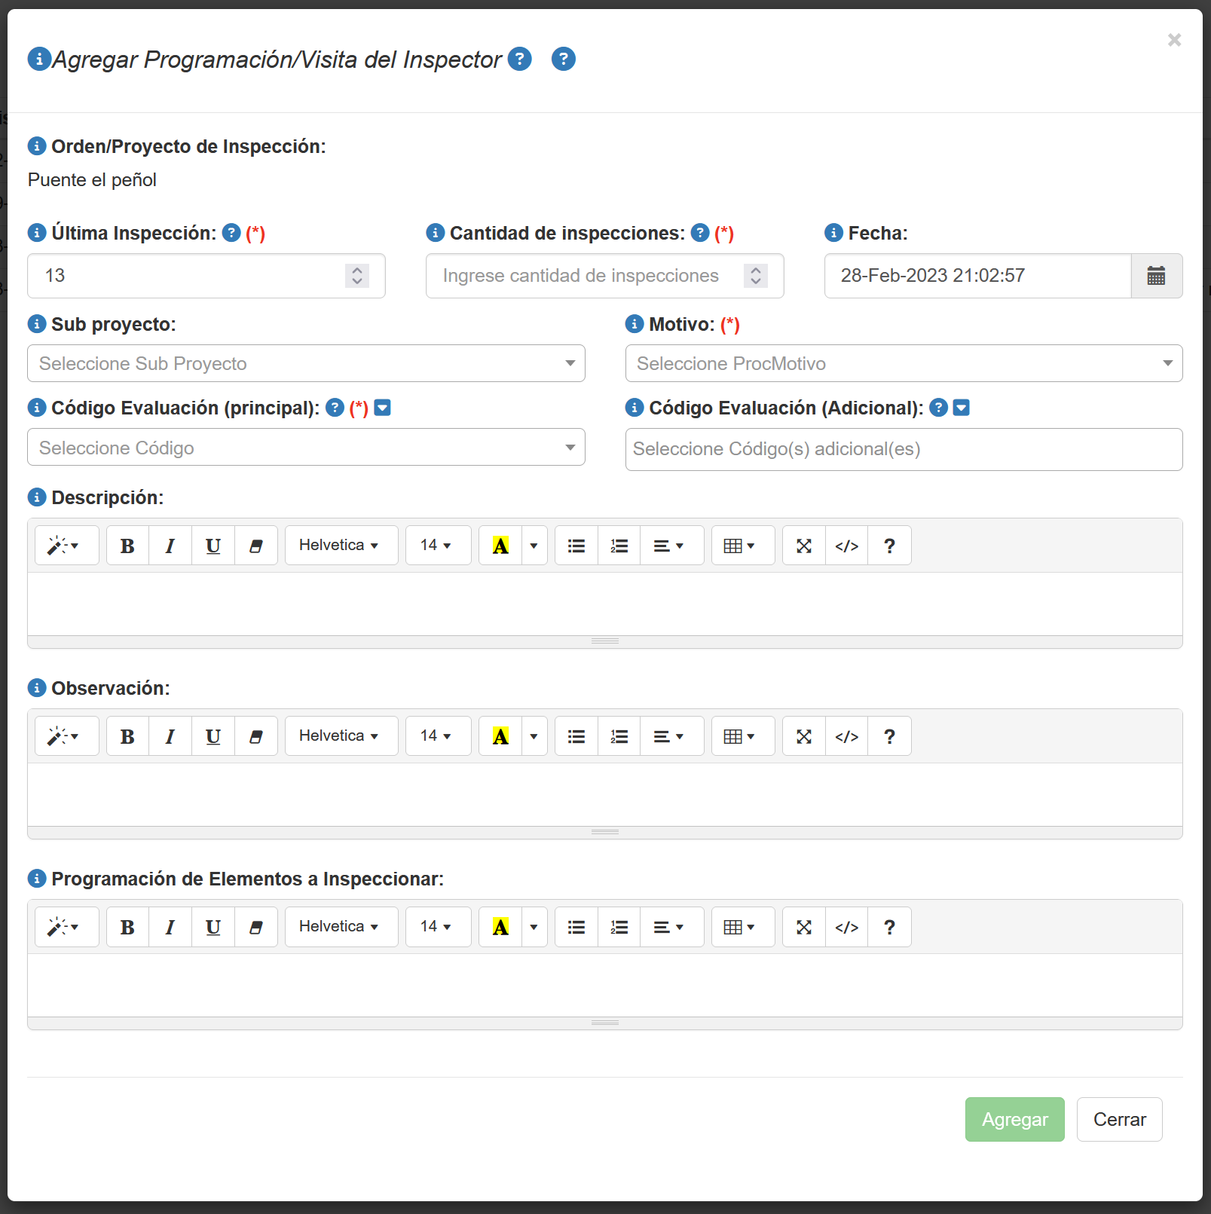1211x1214 pixels.
Task: Open the calendar picker next to Fecha
Action: [1156, 276]
